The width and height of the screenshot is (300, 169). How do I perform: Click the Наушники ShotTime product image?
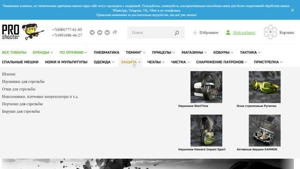pos(206,87)
